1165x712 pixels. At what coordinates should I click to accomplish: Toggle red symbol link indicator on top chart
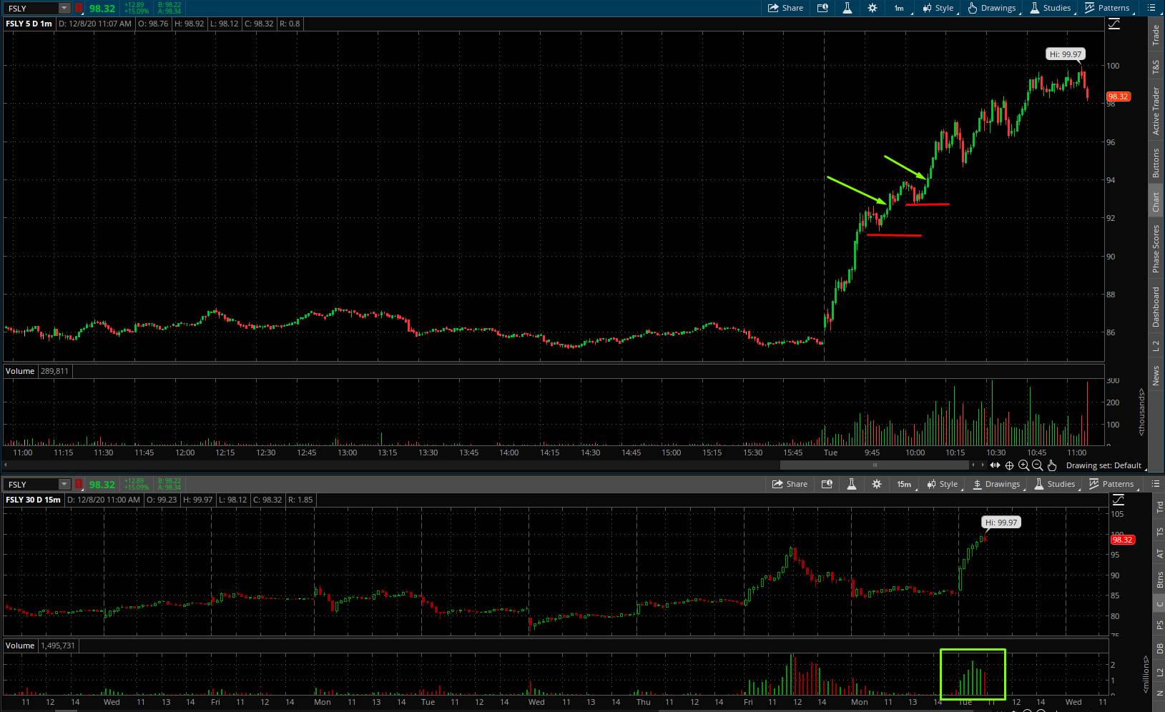pos(79,8)
